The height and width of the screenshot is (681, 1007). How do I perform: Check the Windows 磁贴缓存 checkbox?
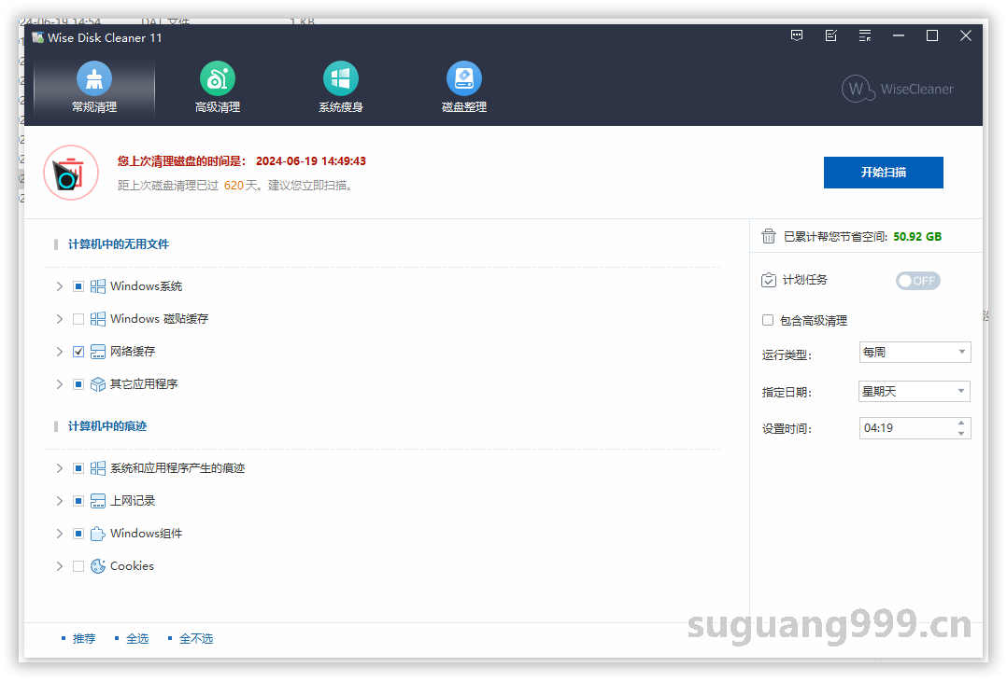pyautogui.click(x=78, y=319)
